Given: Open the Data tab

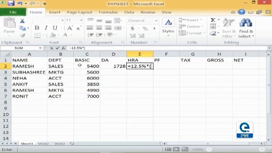Looking at the screenshot, I should tap(129, 12).
